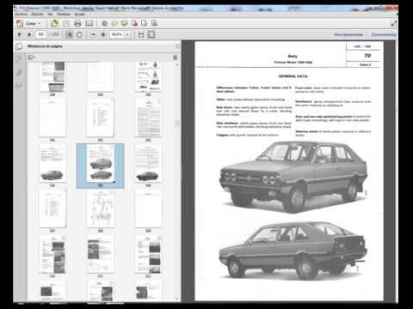Screen dimensions: 413x309
Task: Click the email envelope icon
Action: (89, 23)
